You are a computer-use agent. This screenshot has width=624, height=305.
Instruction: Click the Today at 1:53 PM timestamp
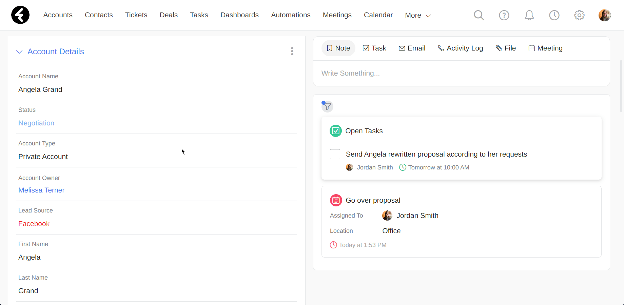click(363, 245)
